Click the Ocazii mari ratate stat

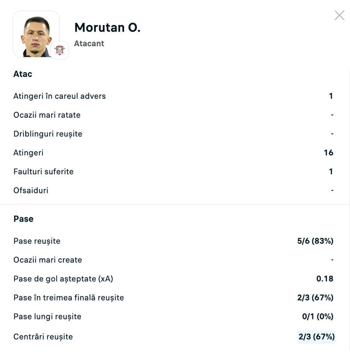pos(47,115)
